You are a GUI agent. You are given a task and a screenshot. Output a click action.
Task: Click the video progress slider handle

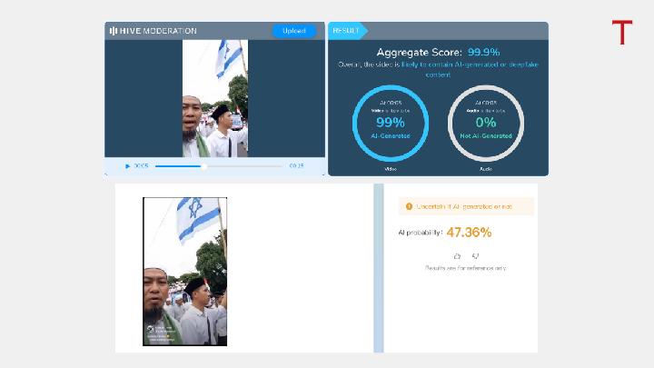click(203, 166)
